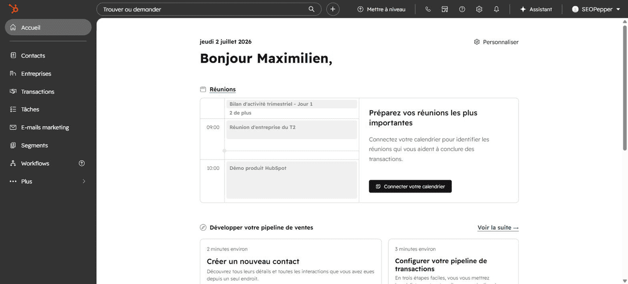Viewport: 628px width, 284px height.
Task: Open the notifications bell
Action: (x=497, y=9)
